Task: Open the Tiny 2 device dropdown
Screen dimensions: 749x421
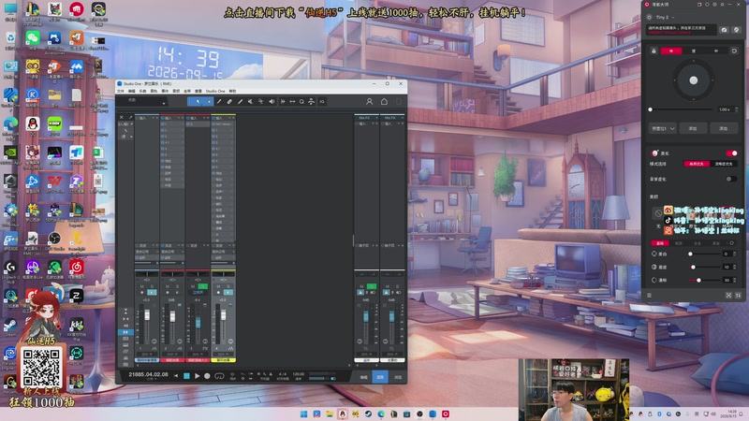Action: (665, 17)
